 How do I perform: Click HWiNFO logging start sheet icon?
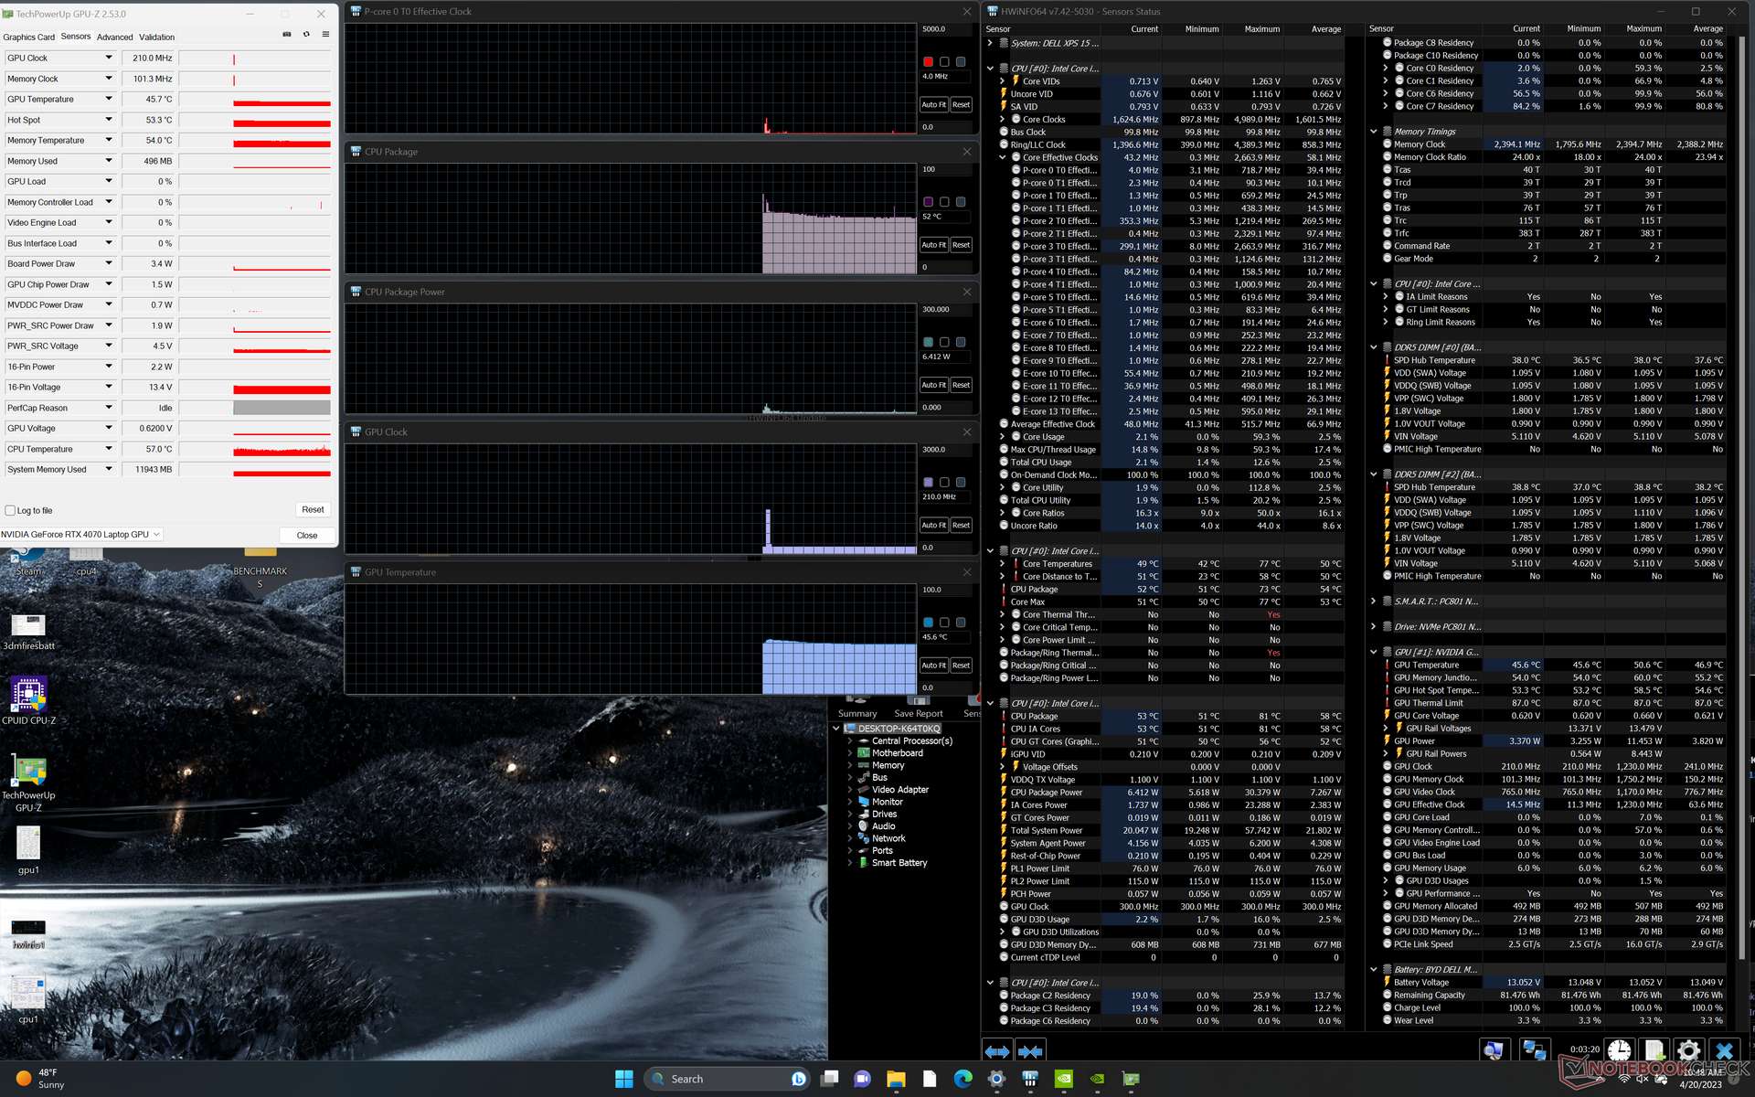point(1654,1050)
